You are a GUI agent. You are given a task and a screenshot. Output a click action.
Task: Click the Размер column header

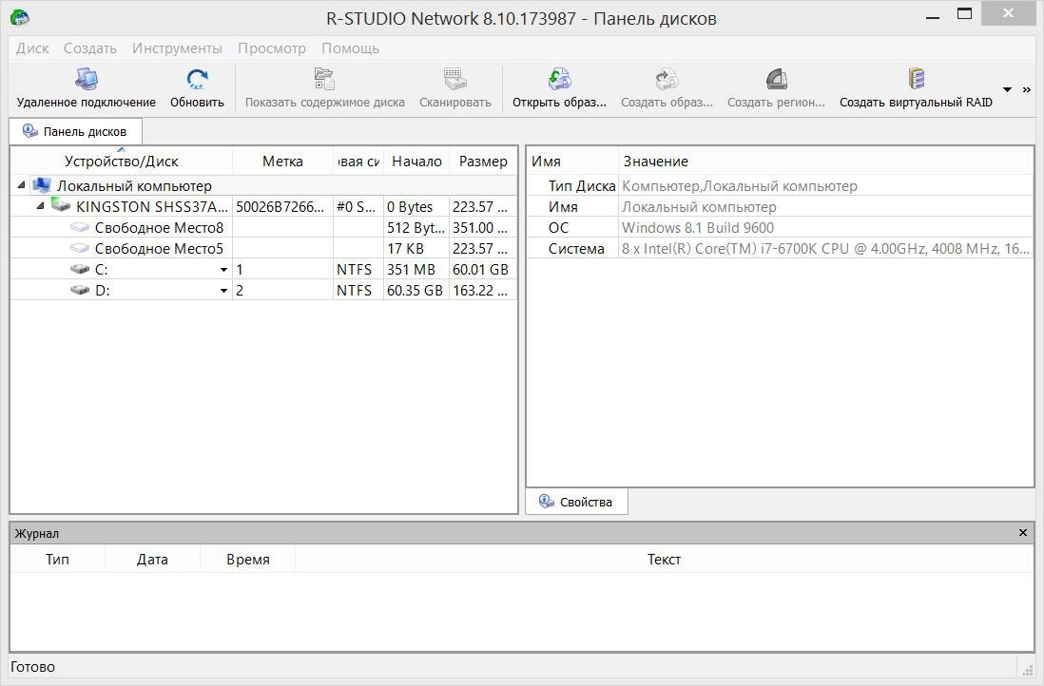click(x=483, y=161)
